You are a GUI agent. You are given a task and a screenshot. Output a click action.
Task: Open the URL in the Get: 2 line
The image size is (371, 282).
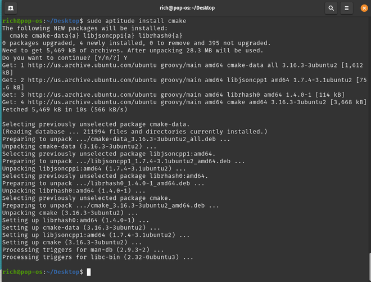pyautogui.click(x=92, y=80)
